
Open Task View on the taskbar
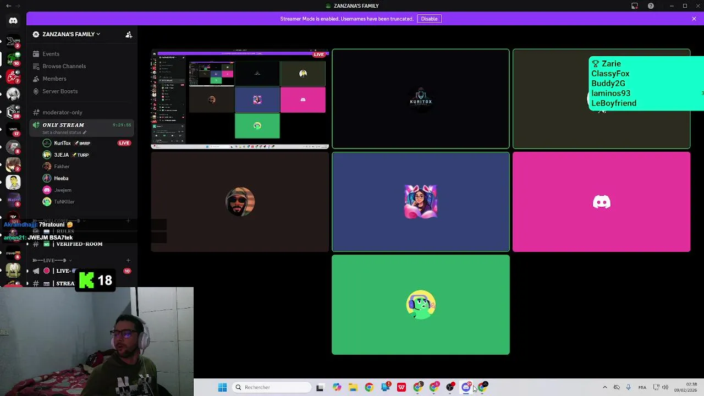coord(320,387)
